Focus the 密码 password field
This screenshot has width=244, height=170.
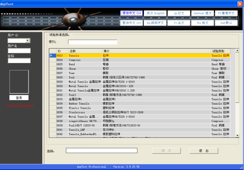coord(19,61)
